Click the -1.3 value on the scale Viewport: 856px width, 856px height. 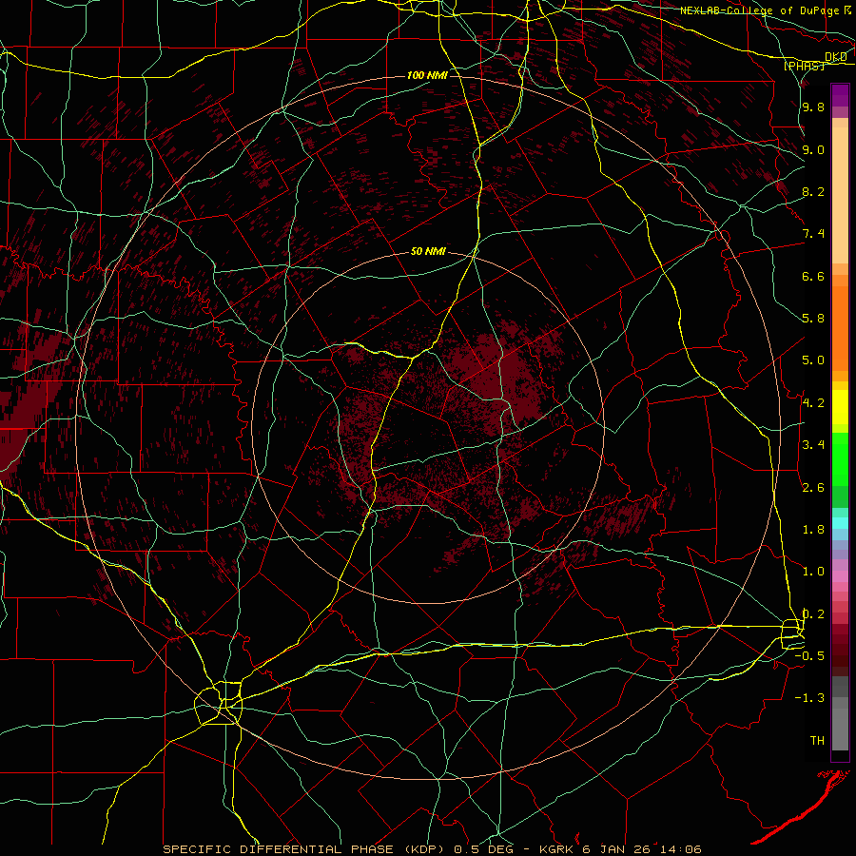809,698
